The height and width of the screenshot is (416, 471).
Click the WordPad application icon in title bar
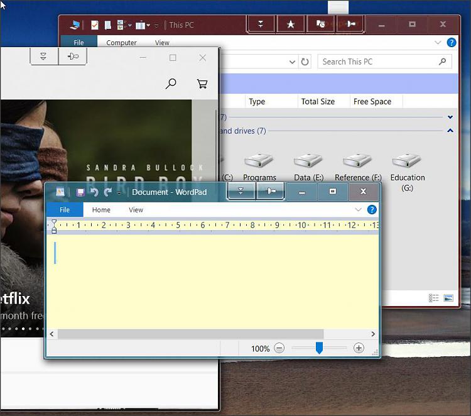pyautogui.click(x=60, y=192)
